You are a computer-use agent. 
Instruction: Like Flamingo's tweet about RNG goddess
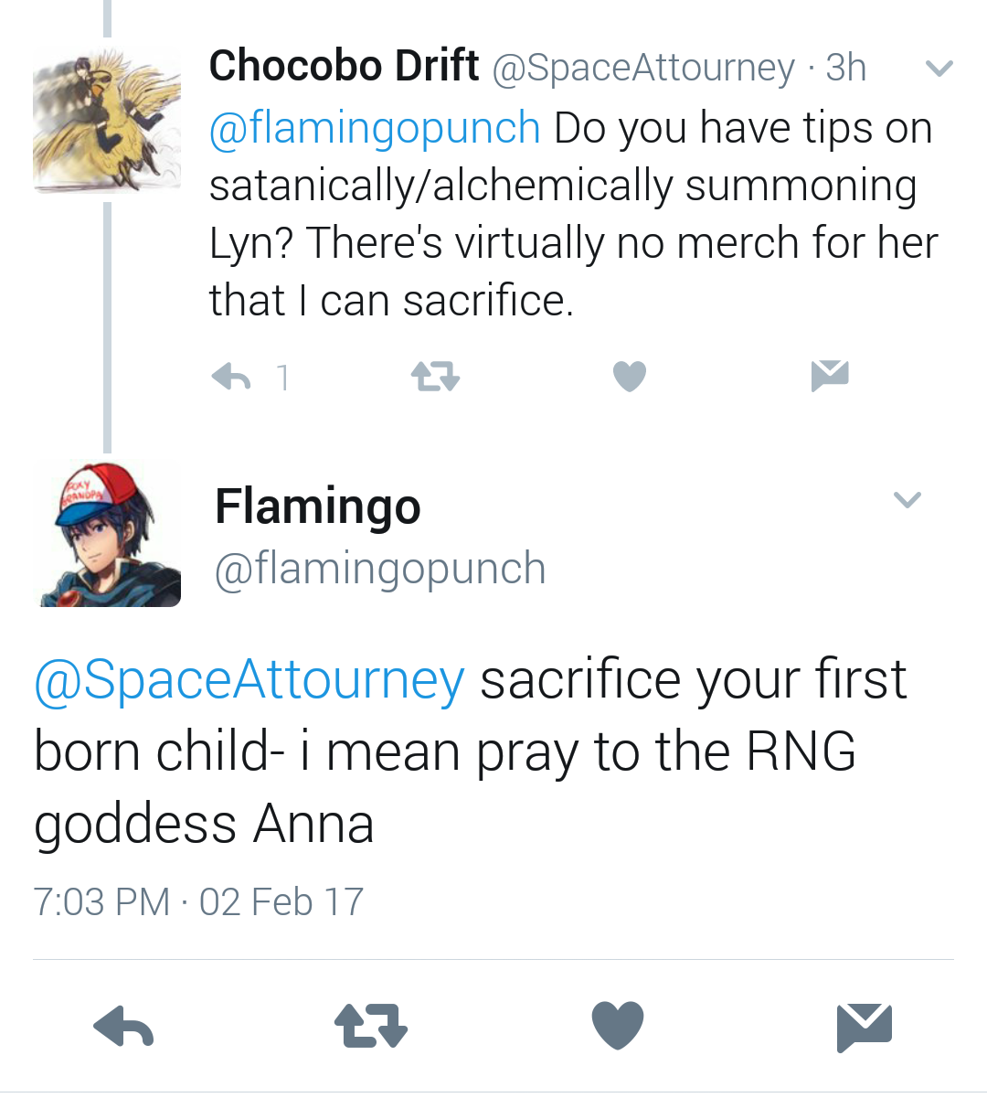pos(618,1024)
